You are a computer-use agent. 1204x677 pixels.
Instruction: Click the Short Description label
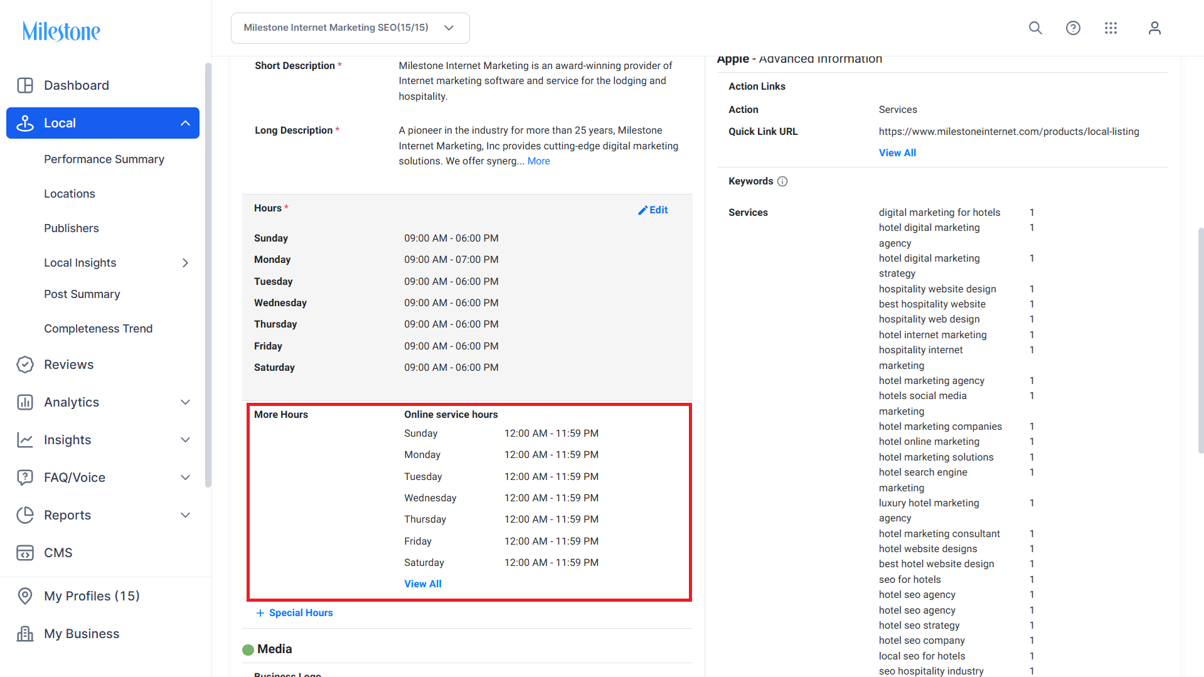(295, 66)
